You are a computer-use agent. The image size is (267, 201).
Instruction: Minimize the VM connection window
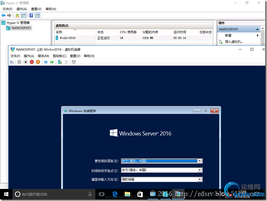pos(240,49)
